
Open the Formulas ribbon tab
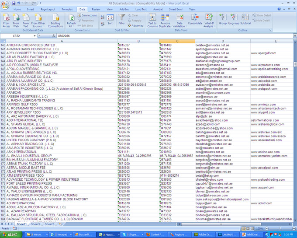(x=67, y=9)
